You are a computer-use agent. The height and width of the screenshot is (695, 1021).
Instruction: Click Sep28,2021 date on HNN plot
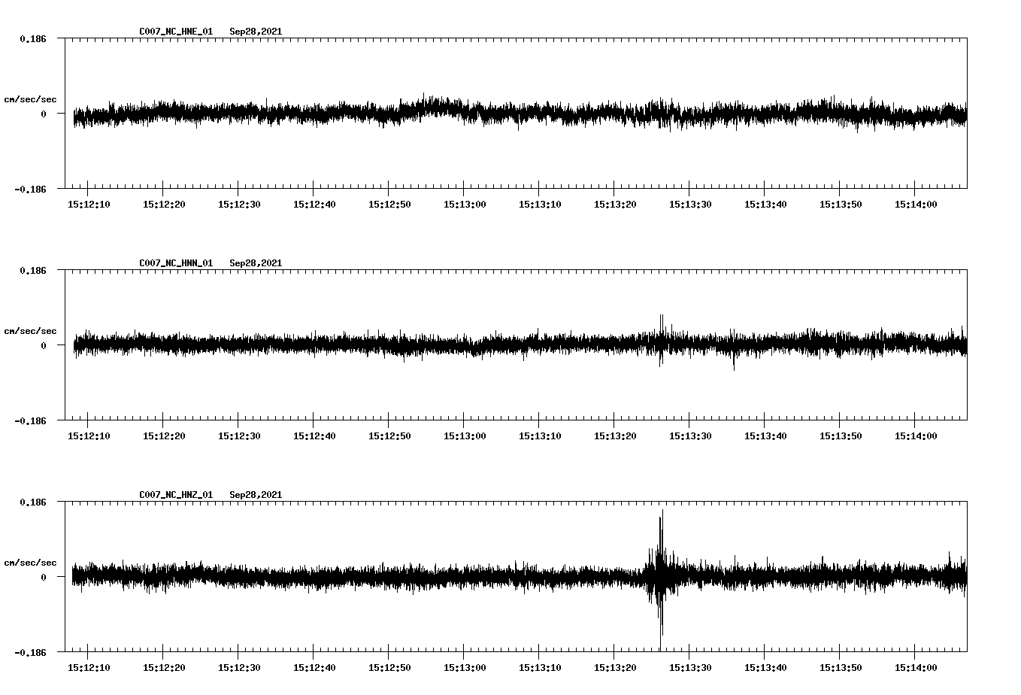(256, 263)
